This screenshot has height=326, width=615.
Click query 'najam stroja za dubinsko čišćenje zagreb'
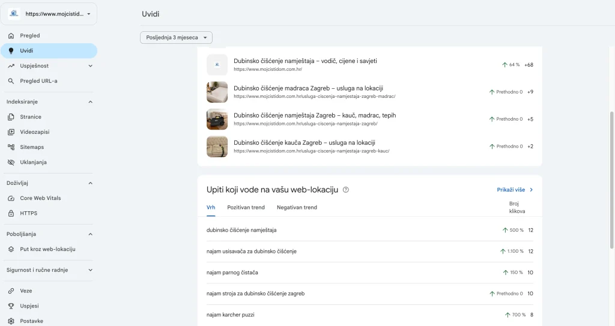[x=255, y=294]
